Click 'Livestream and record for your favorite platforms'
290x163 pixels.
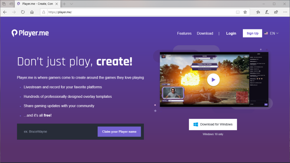(63, 87)
